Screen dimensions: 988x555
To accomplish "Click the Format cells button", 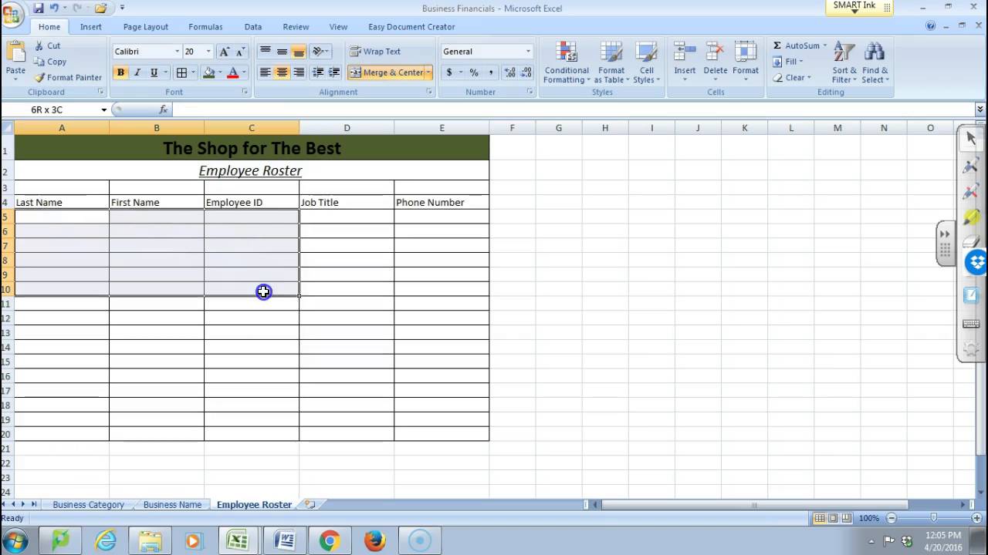I will (x=746, y=60).
